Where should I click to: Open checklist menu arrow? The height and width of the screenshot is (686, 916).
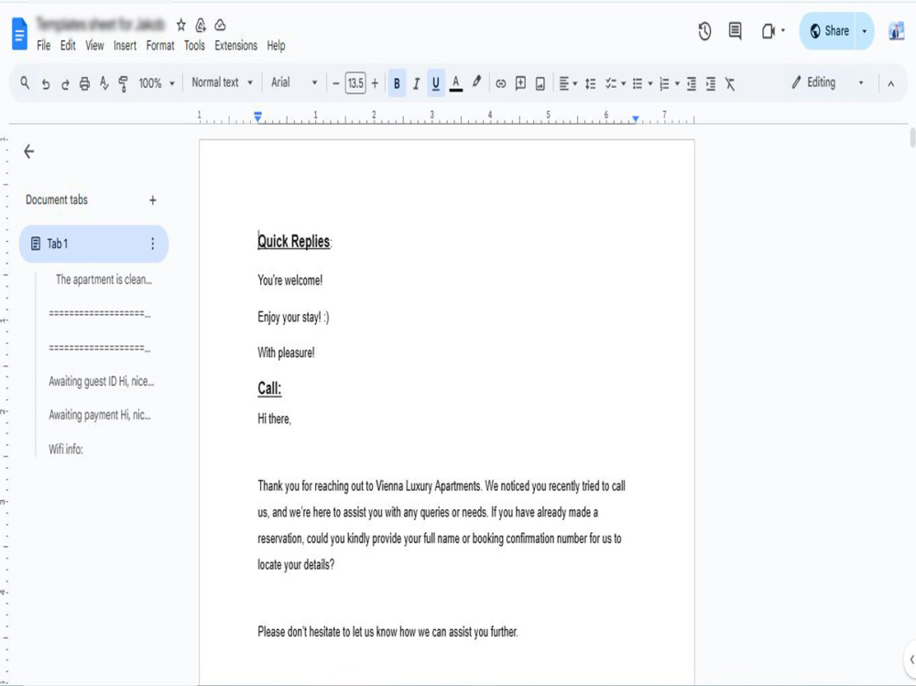623,83
